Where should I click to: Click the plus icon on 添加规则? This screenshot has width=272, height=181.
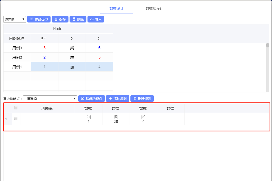click(x=110, y=99)
